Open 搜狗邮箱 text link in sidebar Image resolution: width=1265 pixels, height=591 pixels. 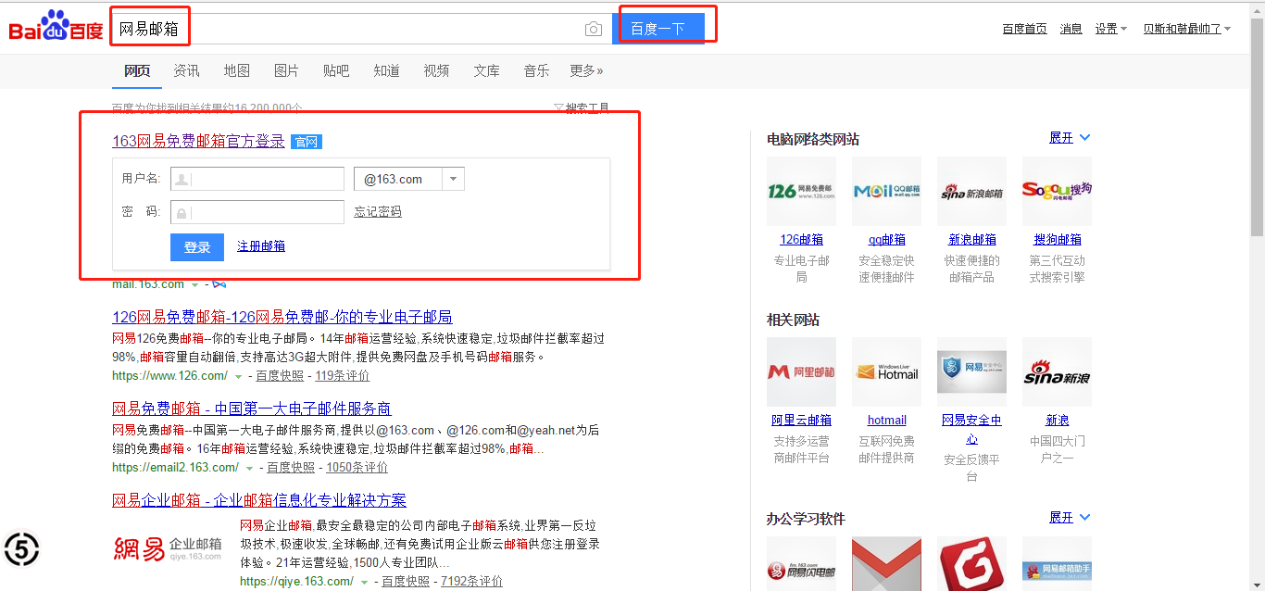click(x=1057, y=239)
